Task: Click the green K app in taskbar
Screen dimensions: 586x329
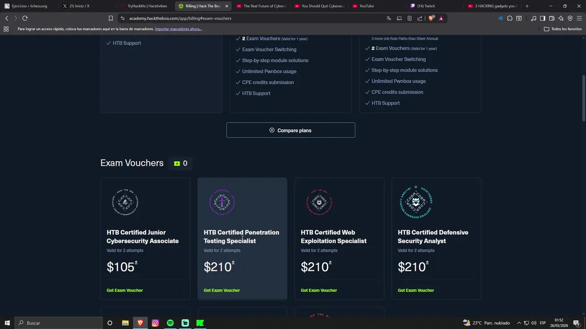Action: (x=200, y=323)
